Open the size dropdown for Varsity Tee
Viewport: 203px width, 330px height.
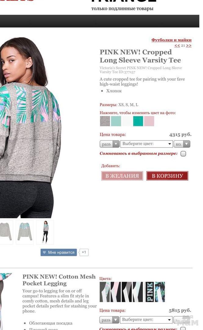110,144
